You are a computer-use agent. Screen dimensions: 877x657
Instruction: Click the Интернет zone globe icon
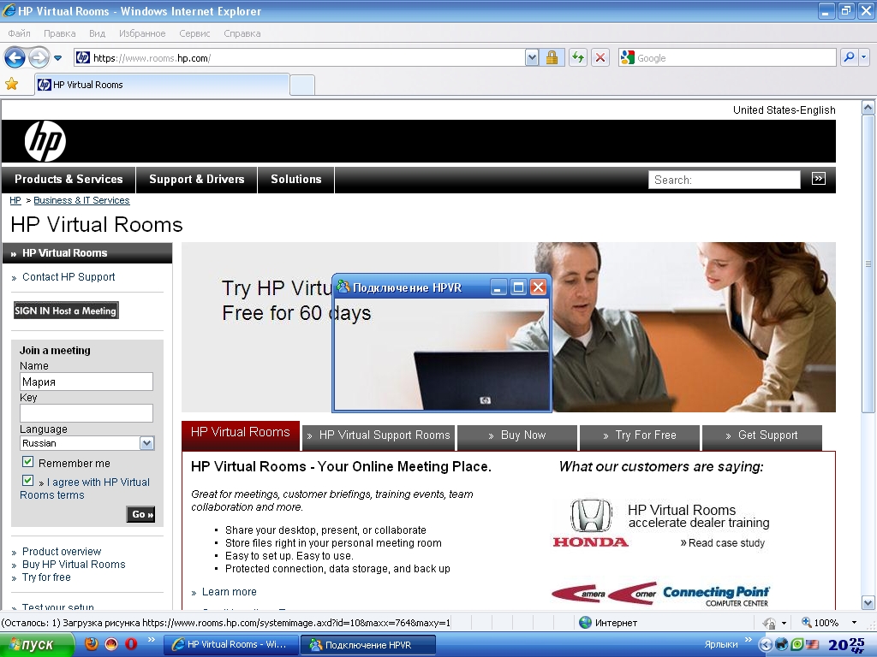click(x=585, y=623)
